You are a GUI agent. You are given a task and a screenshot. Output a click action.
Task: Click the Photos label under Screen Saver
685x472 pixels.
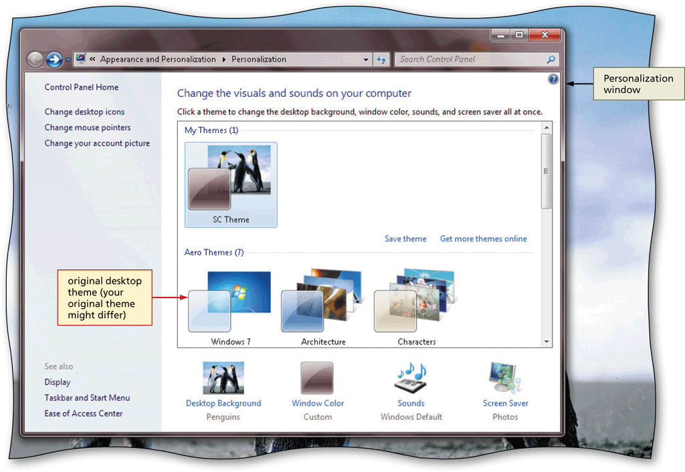505,417
